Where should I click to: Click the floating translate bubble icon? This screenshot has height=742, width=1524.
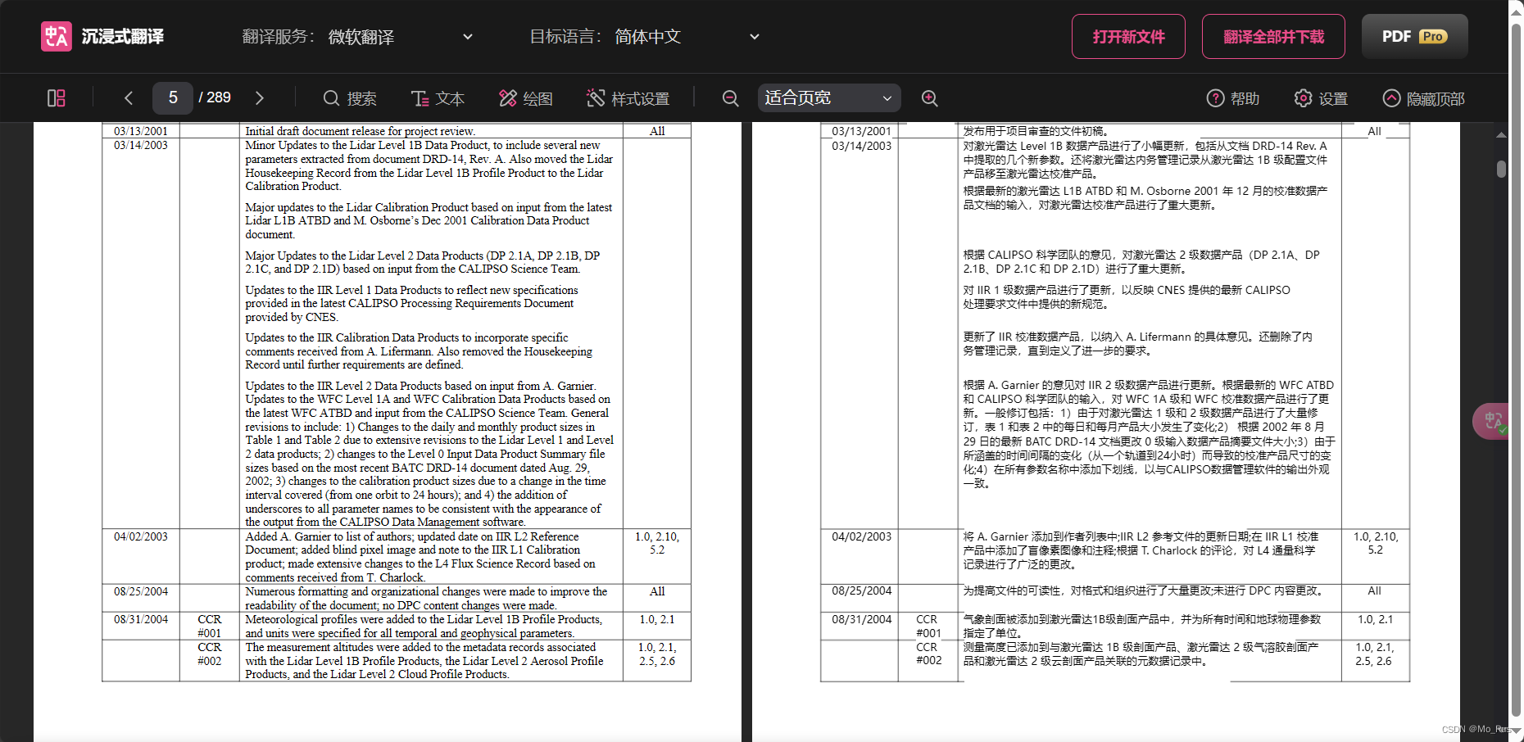1493,422
